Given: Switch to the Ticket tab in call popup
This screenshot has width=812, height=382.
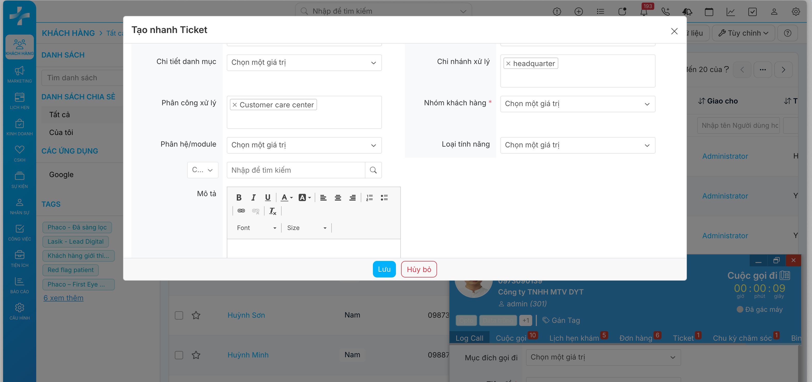Looking at the screenshot, I should (x=683, y=338).
